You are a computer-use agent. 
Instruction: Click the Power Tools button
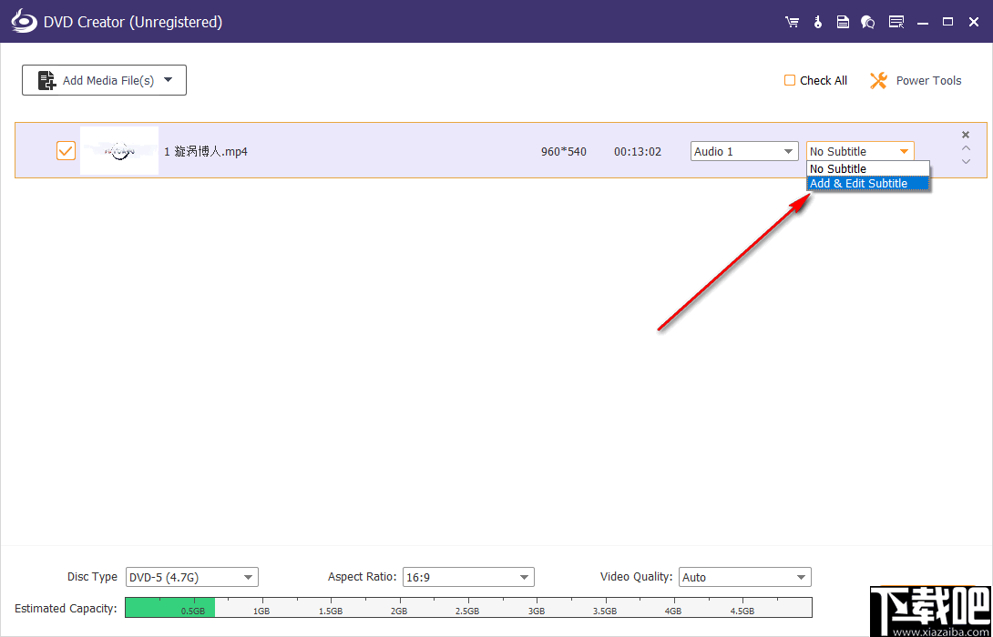point(928,80)
